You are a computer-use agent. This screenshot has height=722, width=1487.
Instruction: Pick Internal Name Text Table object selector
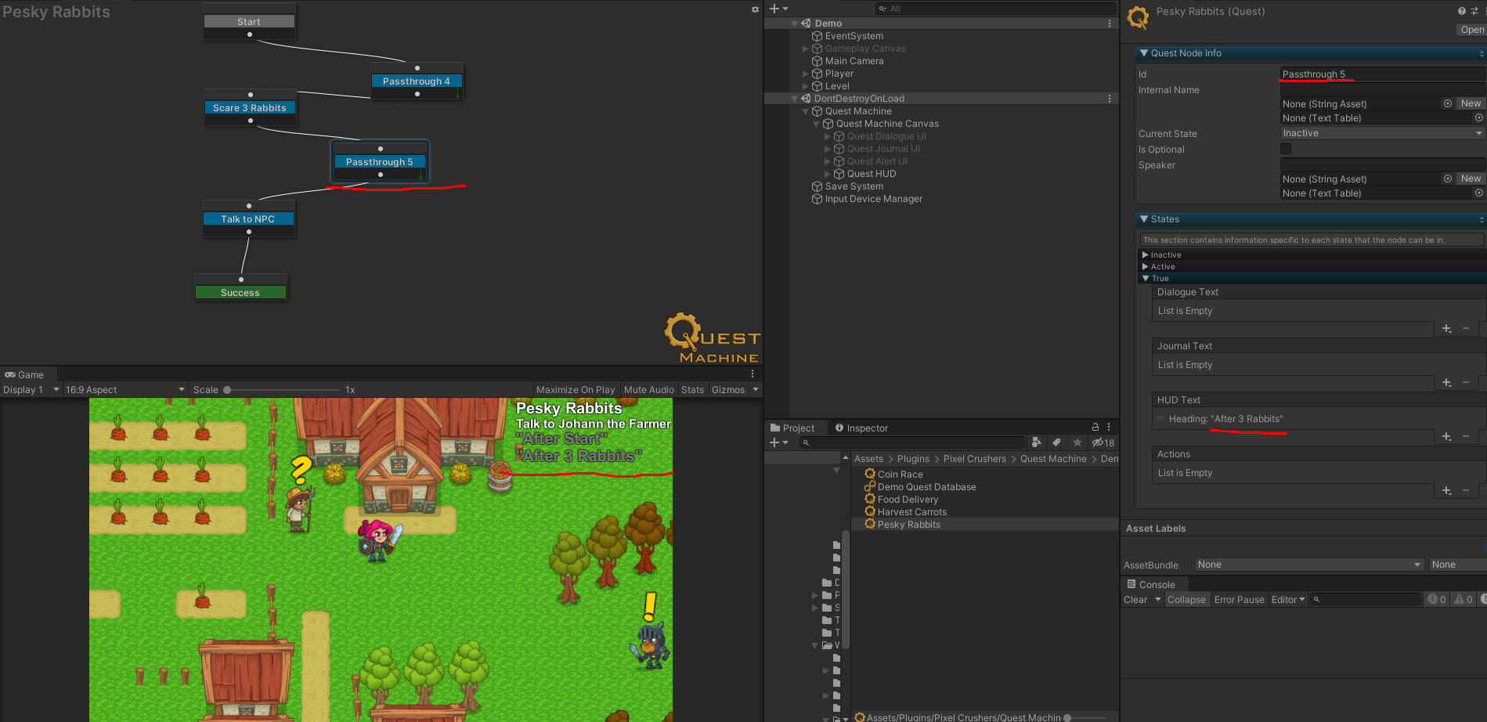(x=1478, y=118)
